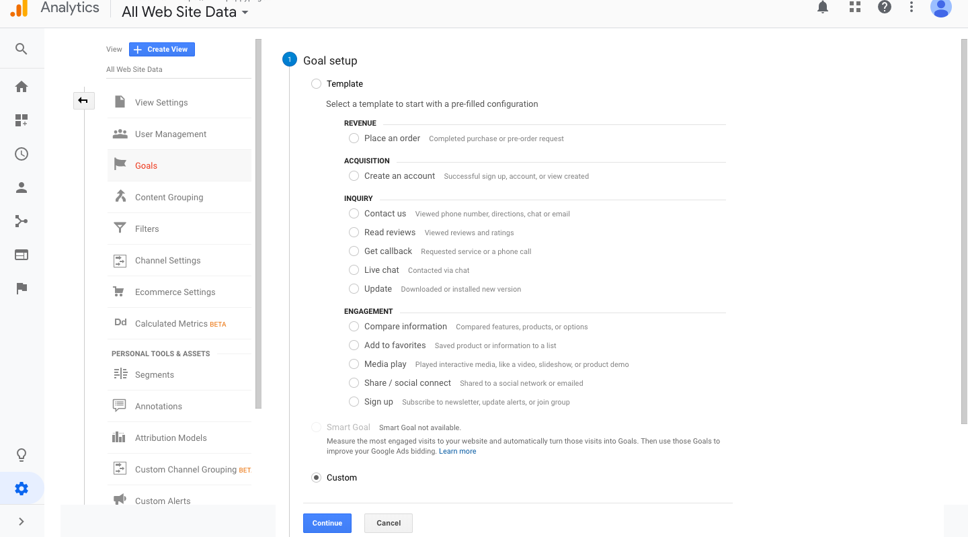968x537 pixels.
Task: Click the Annotations speech bubble icon
Action: pyautogui.click(x=120, y=406)
